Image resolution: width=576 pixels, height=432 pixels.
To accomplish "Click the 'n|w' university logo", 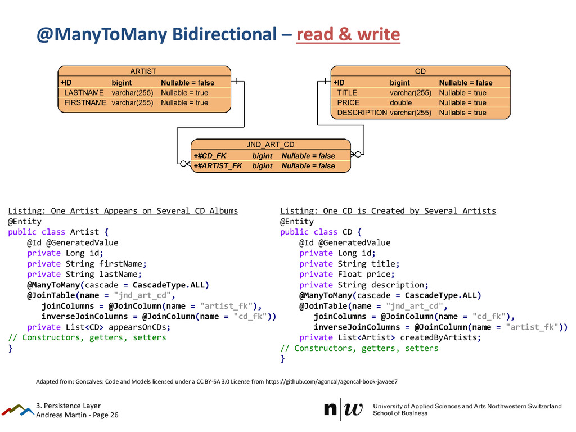I will [x=344, y=409].
